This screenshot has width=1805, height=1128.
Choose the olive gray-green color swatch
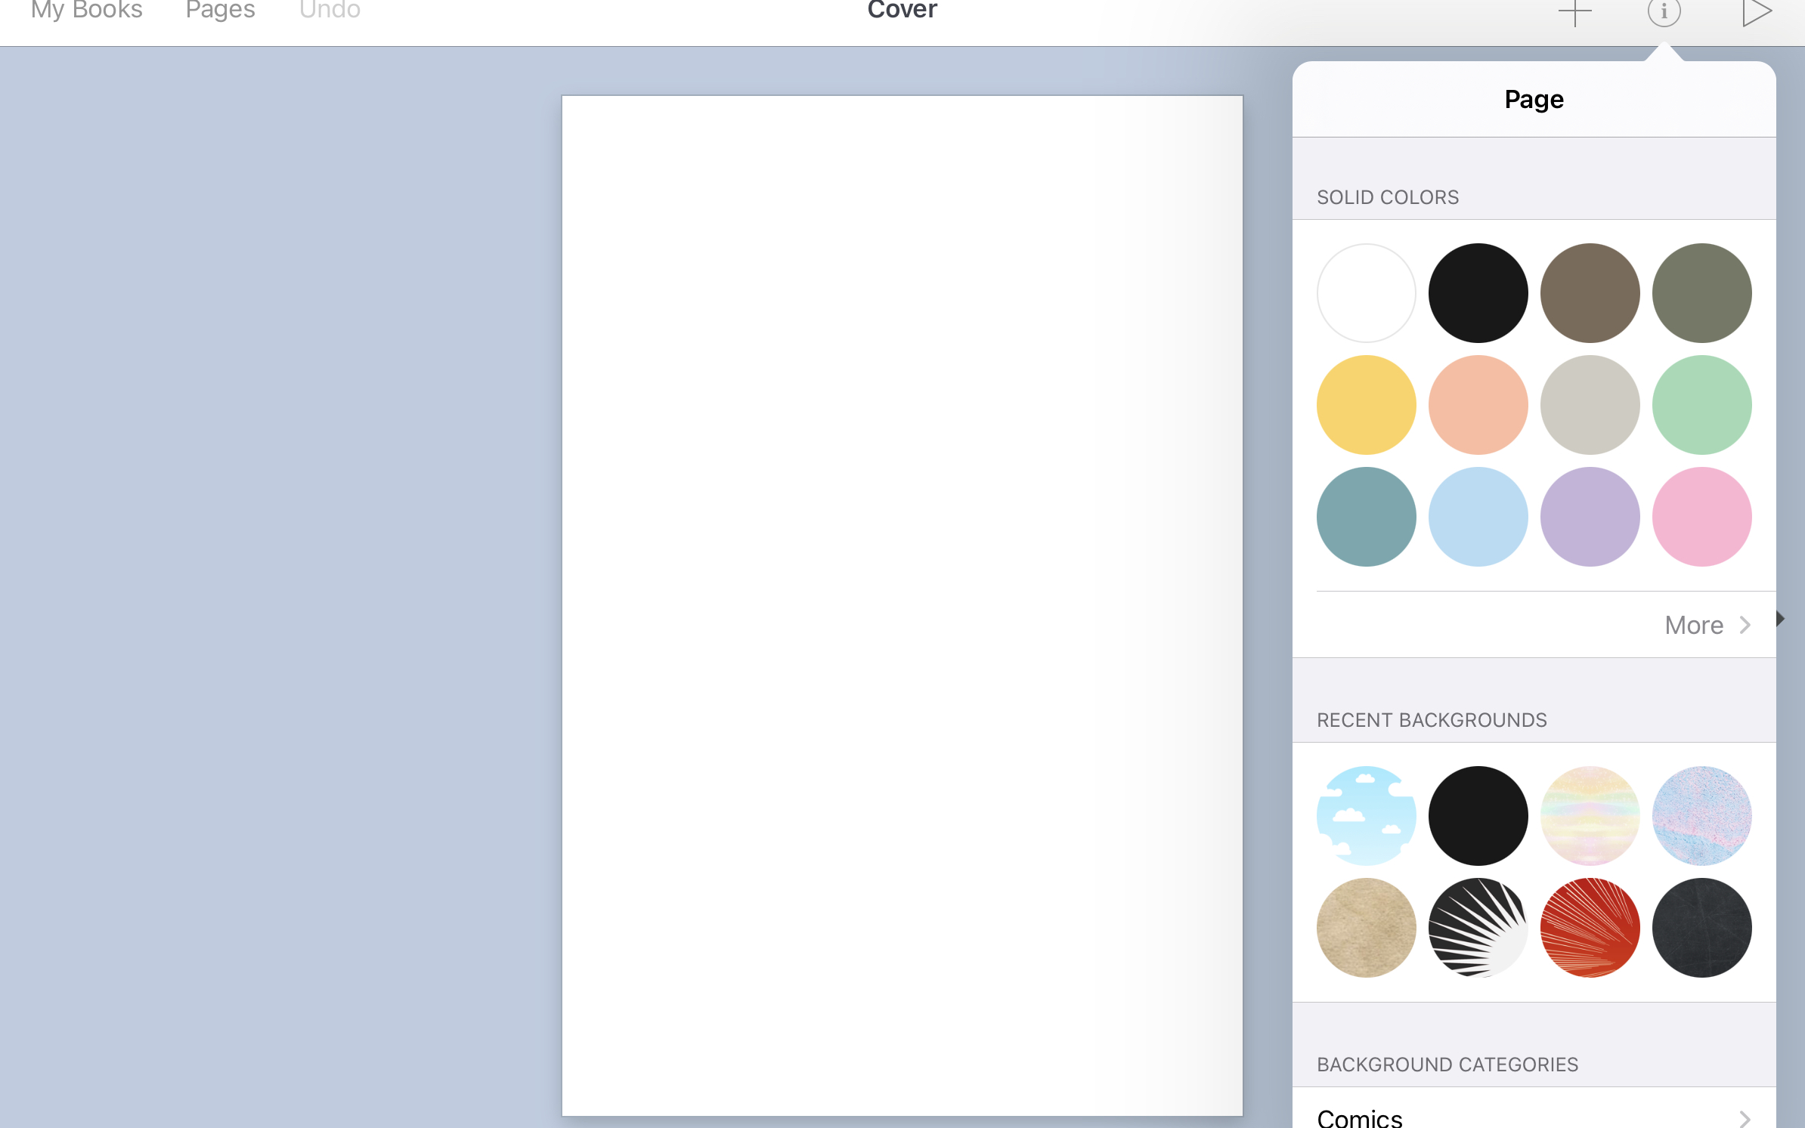coord(1701,293)
